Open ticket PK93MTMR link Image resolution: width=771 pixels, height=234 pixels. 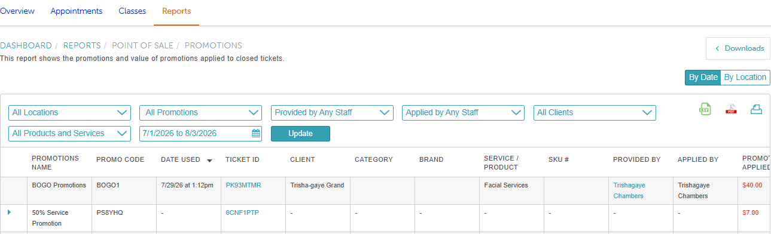[x=243, y=185]
